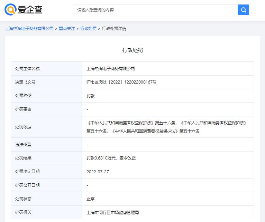Select label 处罚机关

(x=23, y=212)
